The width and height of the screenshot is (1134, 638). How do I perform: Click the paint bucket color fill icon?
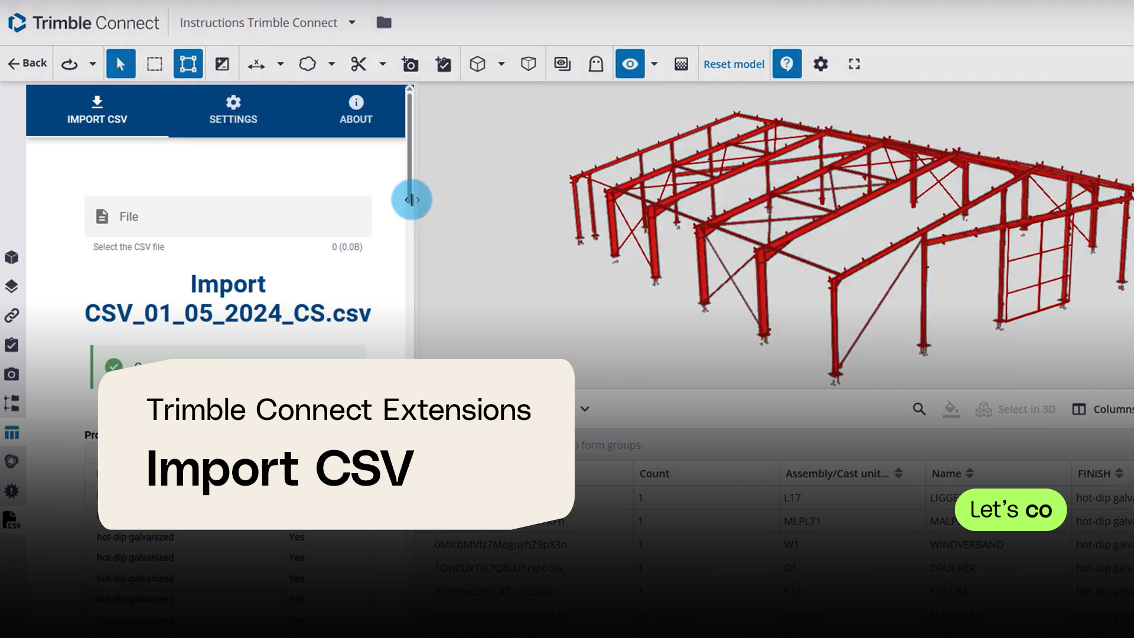click(x=951, y=409)
